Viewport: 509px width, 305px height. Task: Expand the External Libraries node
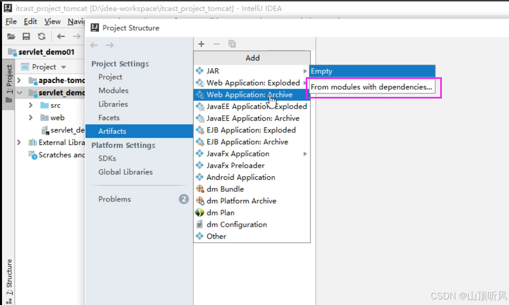coord(19,142)
